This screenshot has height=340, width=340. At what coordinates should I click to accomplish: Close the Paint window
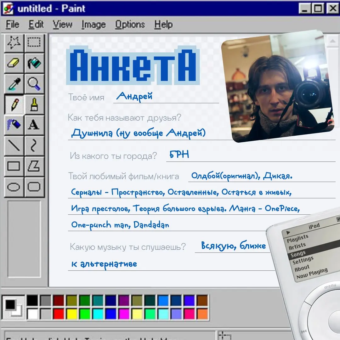(x=333, y=8)
